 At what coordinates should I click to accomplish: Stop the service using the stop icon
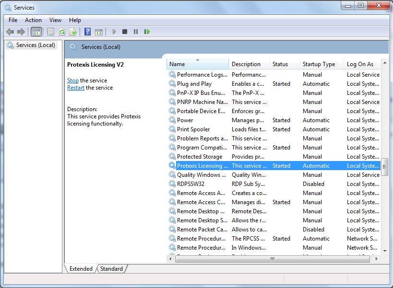click(125, 32)
